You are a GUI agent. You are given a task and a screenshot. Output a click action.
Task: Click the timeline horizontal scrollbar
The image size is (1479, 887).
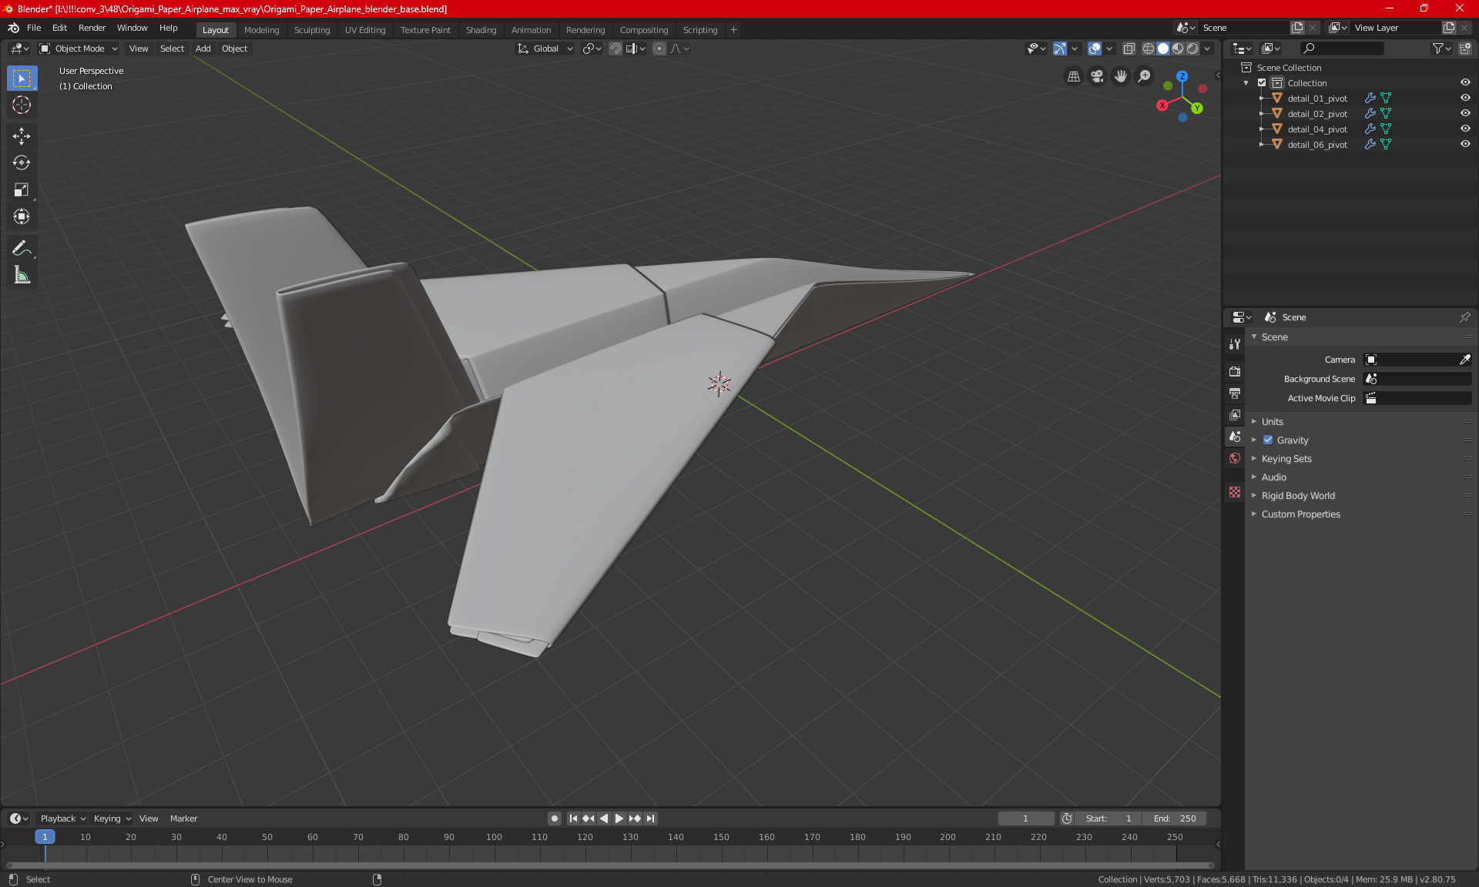[609, 865]
